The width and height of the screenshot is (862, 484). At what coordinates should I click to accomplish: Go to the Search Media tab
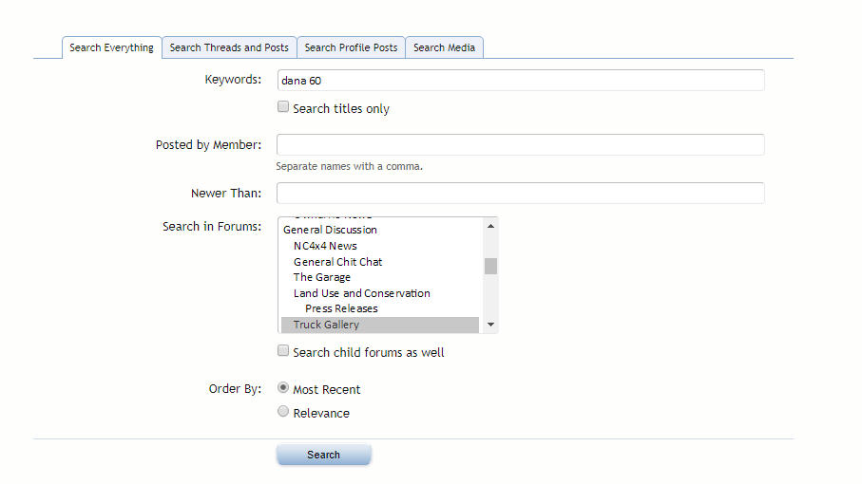[444, 47]
